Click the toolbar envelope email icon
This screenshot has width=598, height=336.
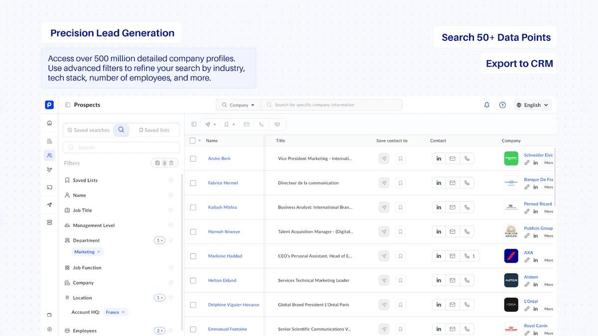[246, 124]
